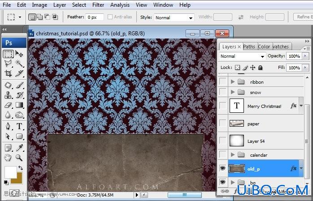Select the Healing Brush tool

click(8, 85)
